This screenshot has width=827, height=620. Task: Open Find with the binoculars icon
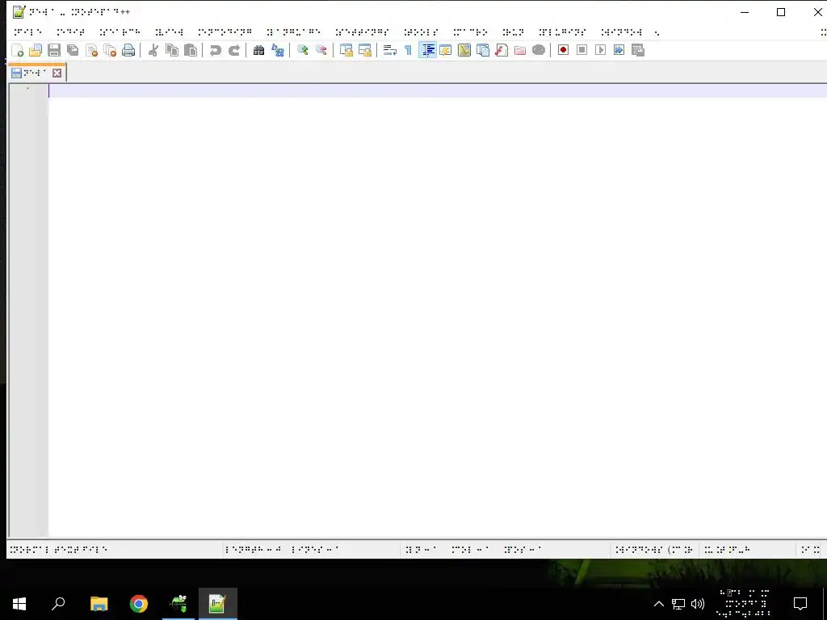[258, 50]
